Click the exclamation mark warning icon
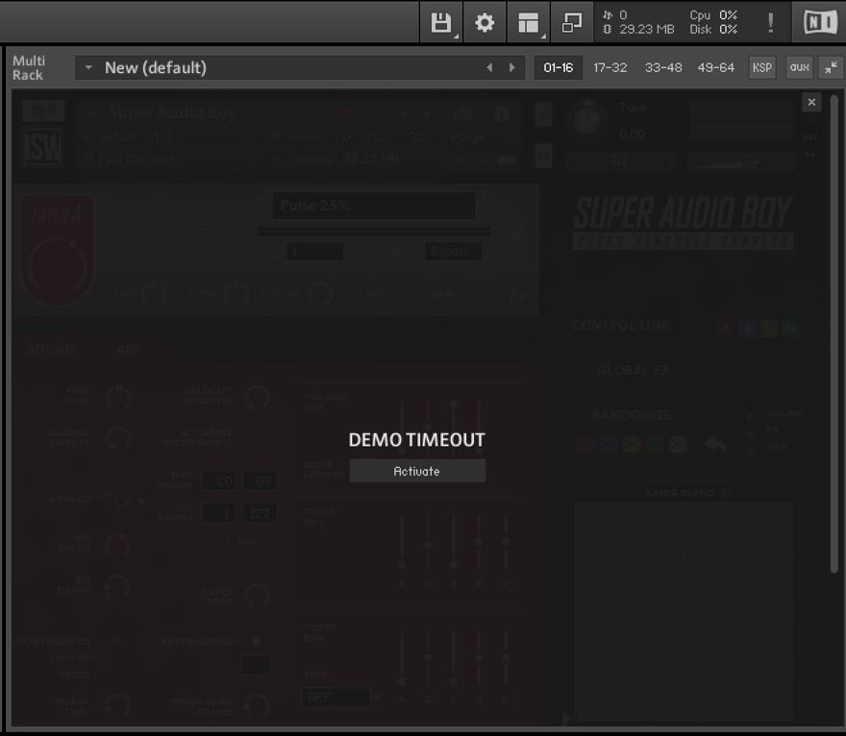The image size is (846, 736). click(770, 23)
